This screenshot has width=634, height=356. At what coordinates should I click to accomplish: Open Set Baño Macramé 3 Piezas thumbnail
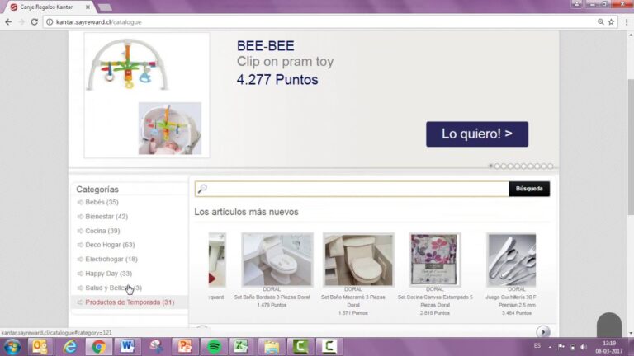[x=358, y=260]
